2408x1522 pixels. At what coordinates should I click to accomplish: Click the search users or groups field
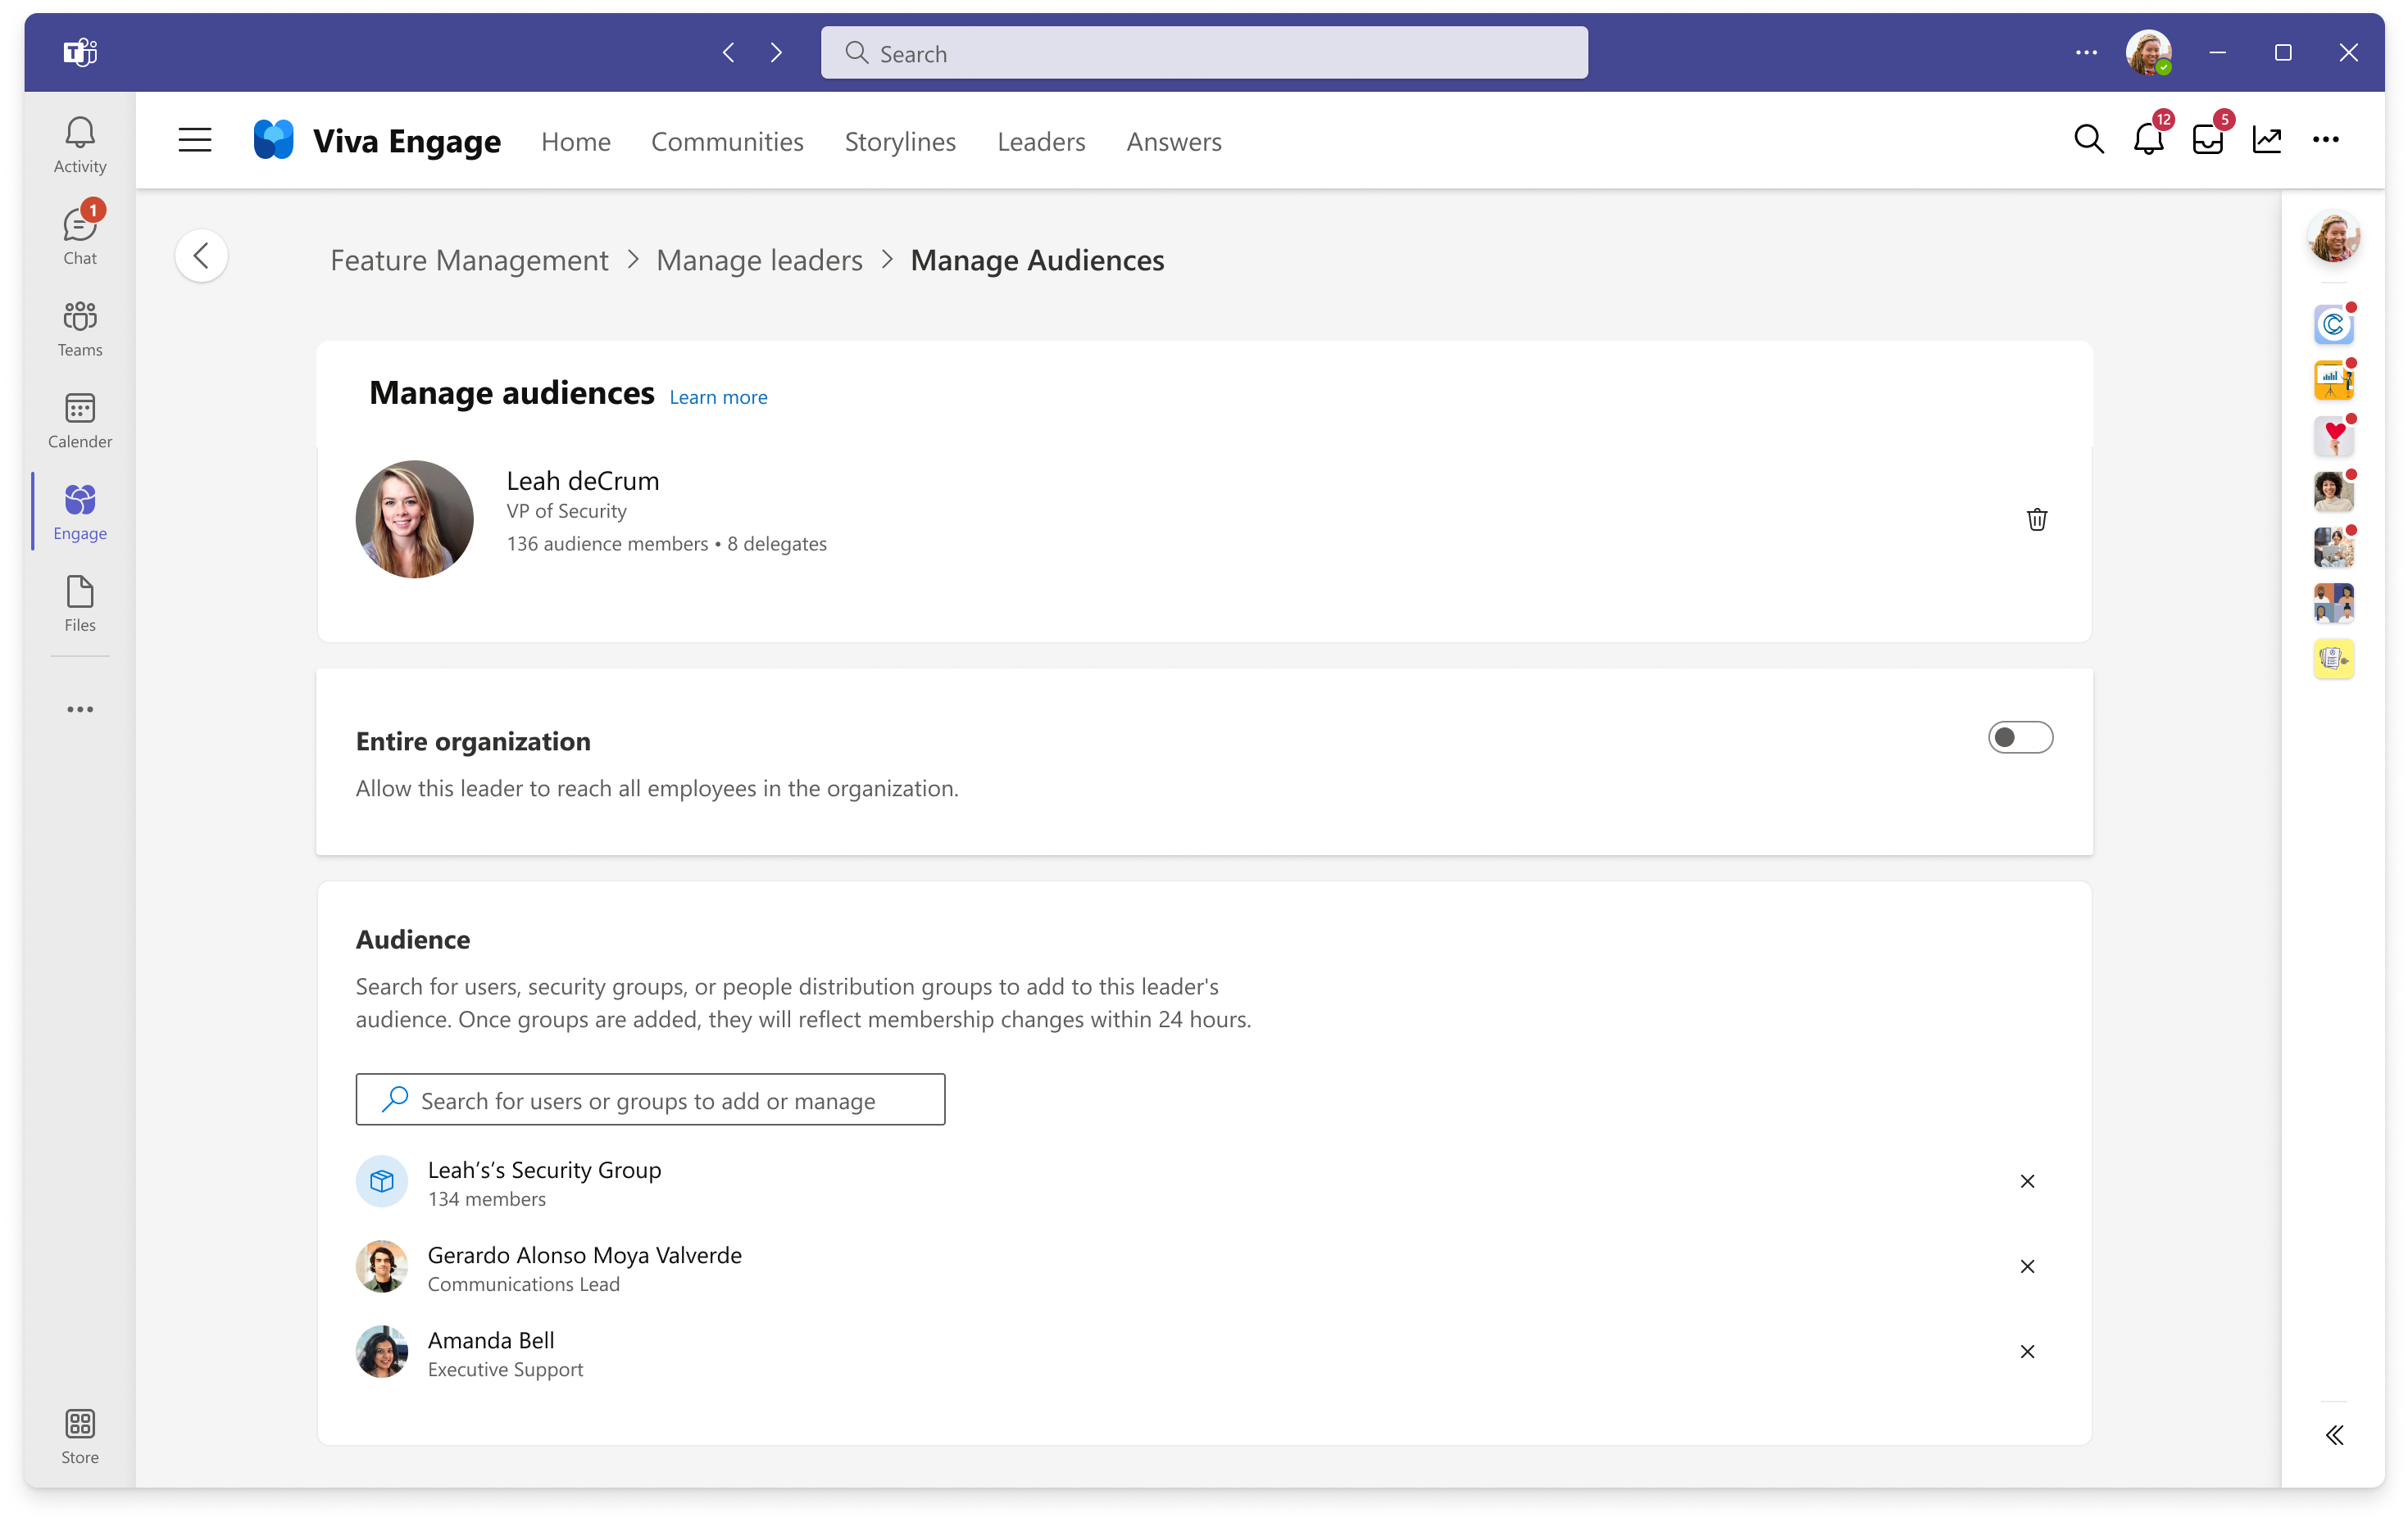point(650,1099)
